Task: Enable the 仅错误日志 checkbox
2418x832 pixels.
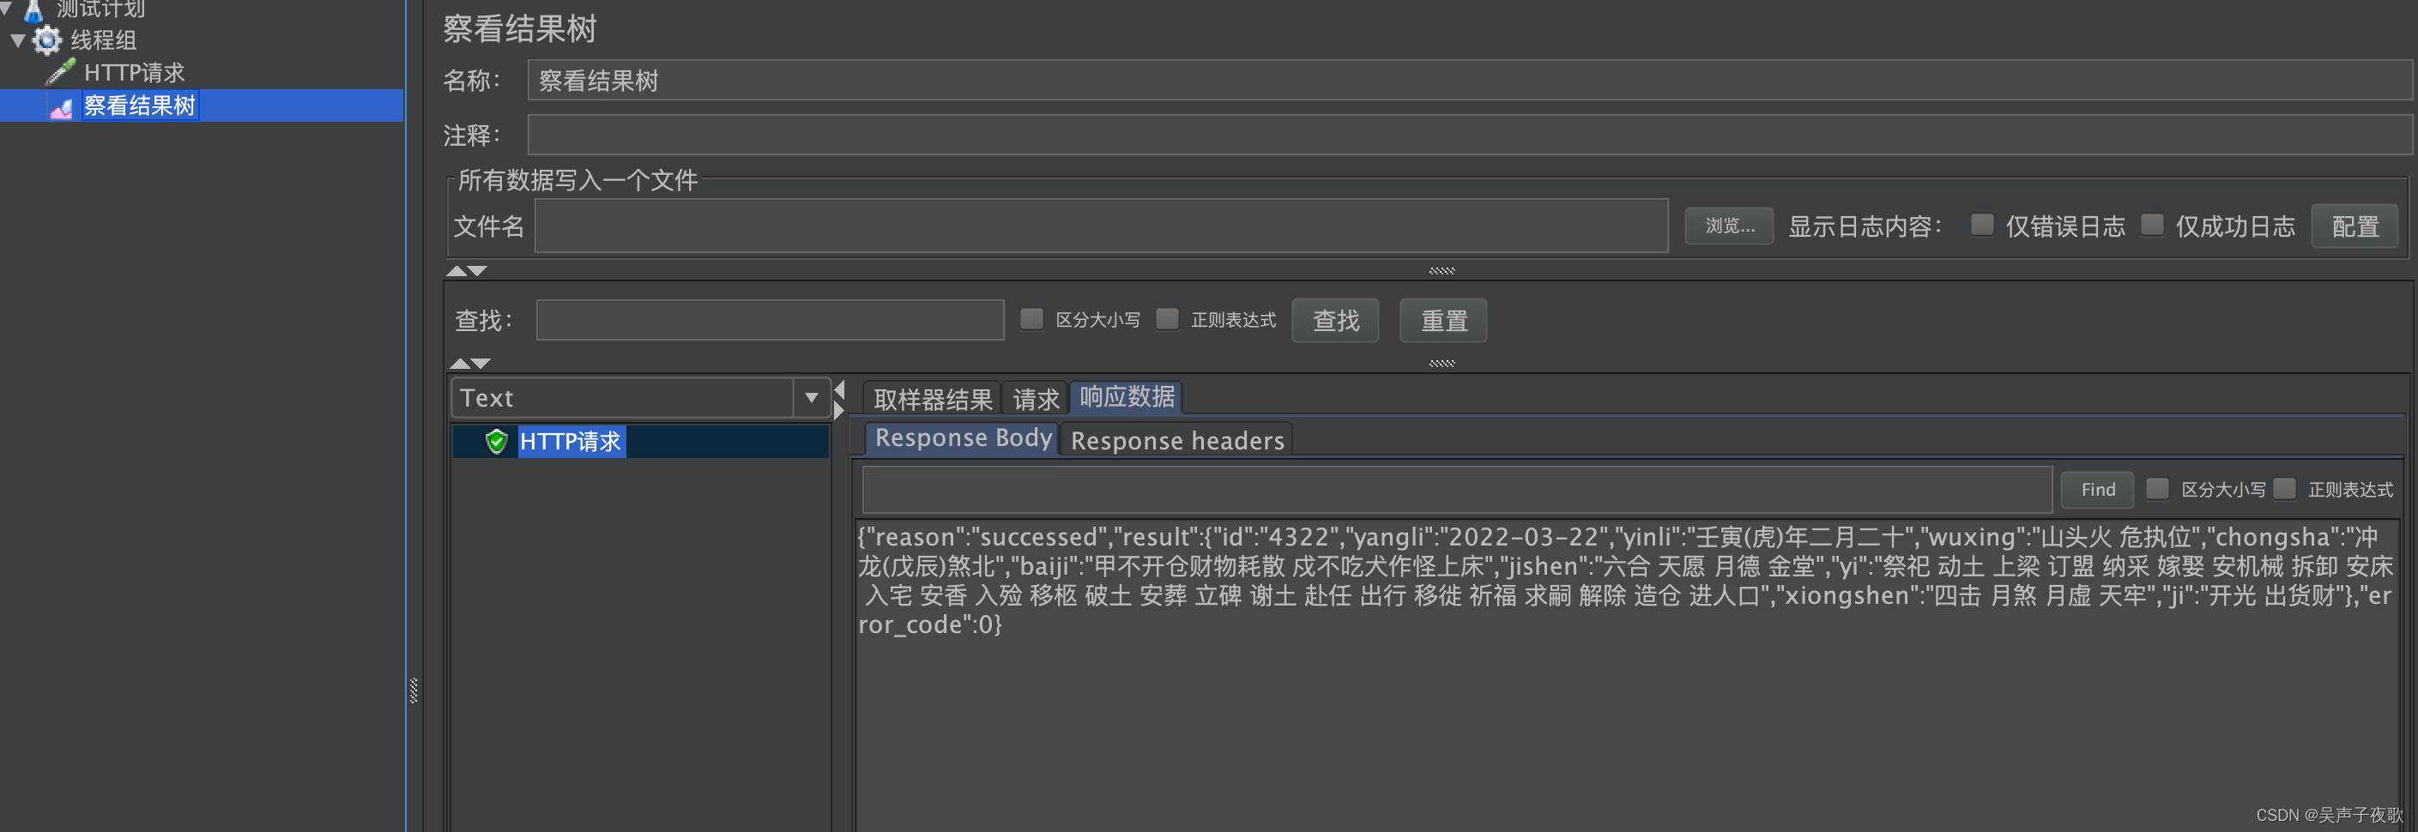Action: [1981, 225]
